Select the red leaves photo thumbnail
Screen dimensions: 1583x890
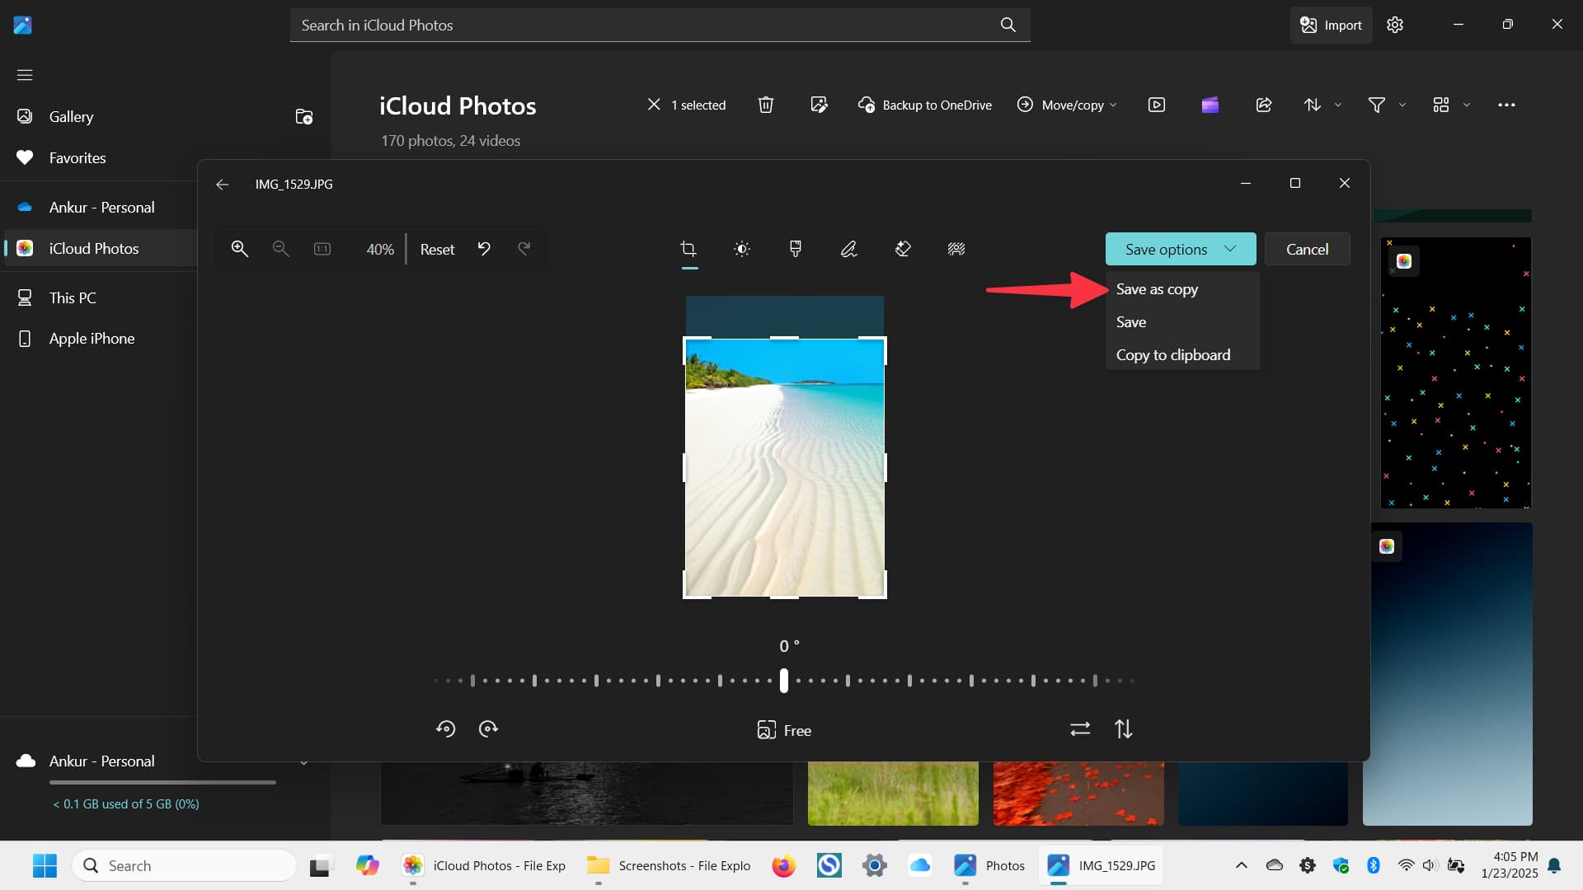[x=1078, y=794]
